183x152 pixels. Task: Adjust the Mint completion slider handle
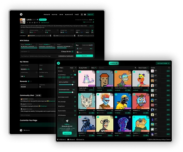click(73, 85)
